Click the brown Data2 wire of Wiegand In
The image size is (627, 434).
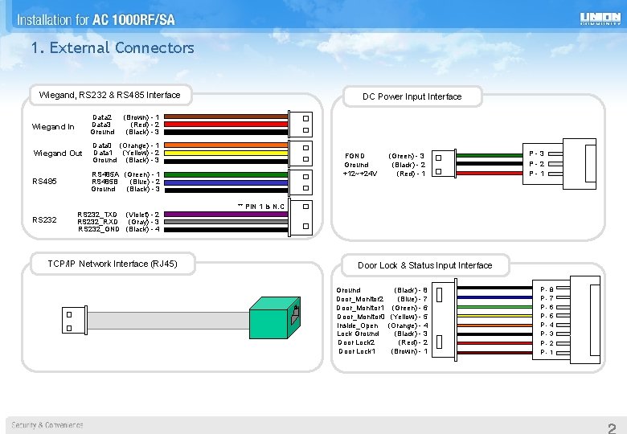click(x=226, y=117)
